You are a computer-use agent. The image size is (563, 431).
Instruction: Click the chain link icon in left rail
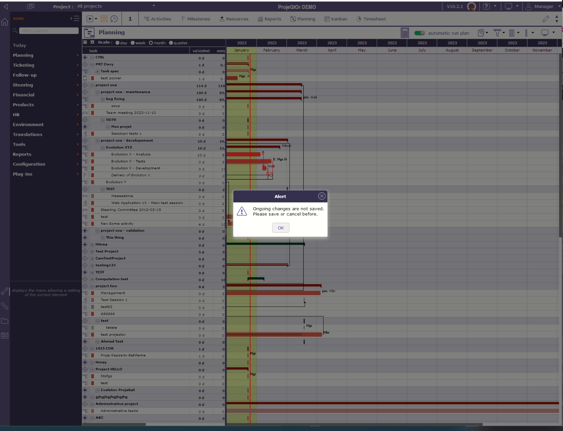click(5, 306)
